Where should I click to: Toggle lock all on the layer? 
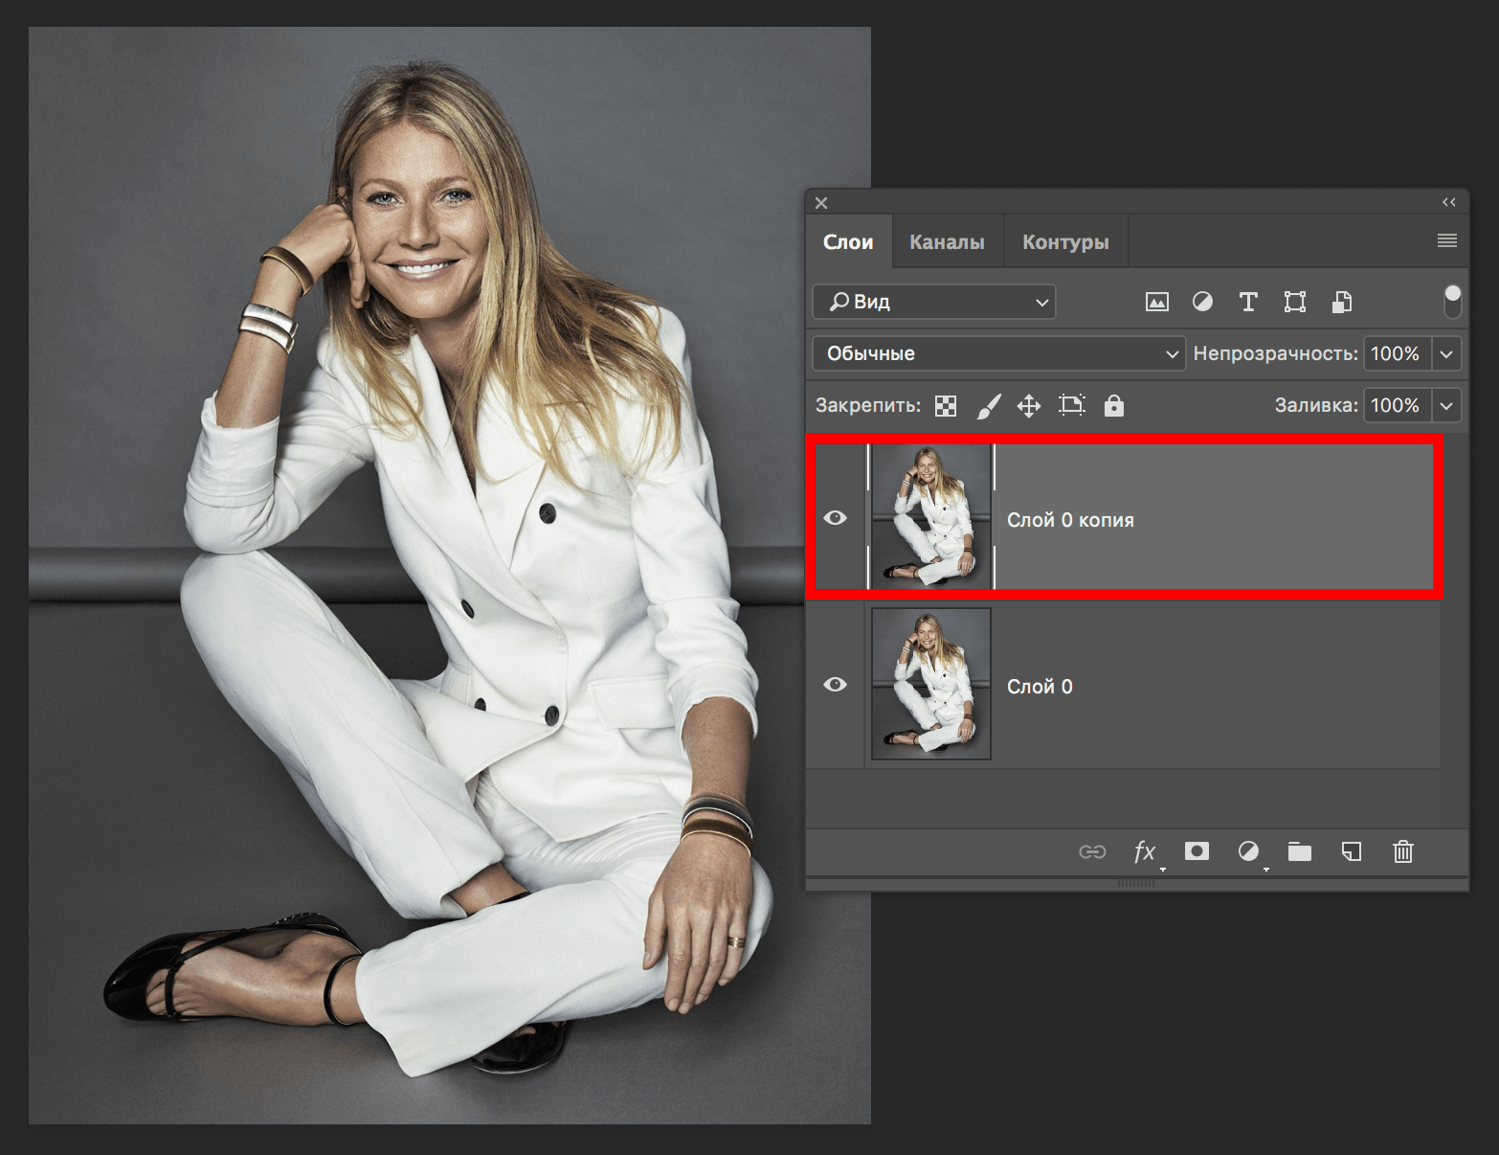tap(1113, 406)
